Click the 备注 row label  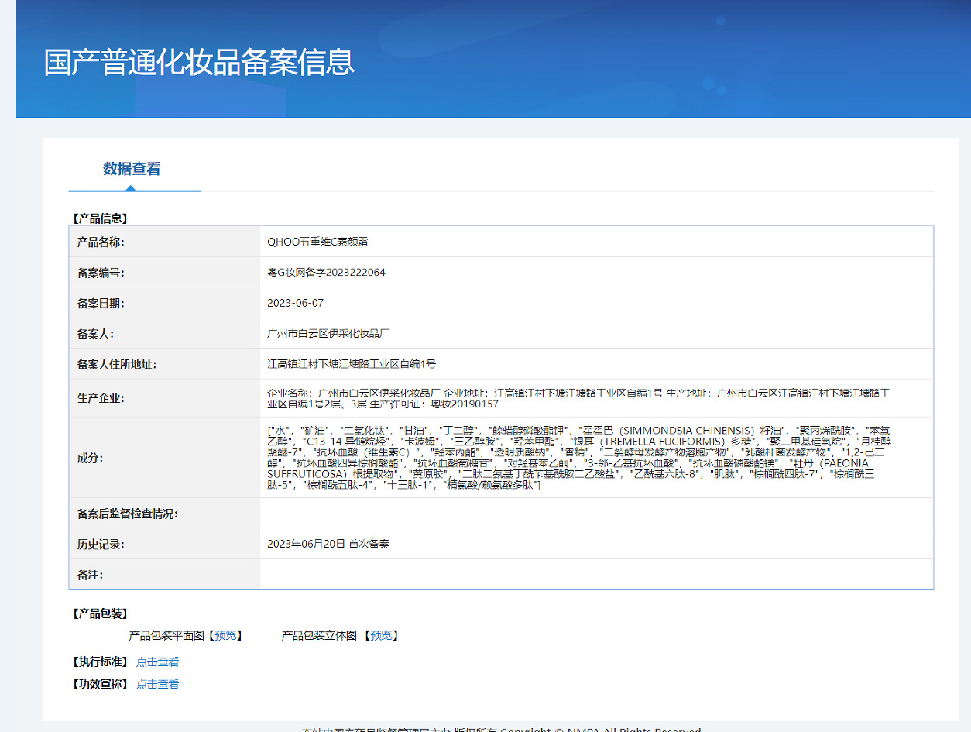tap(90, 575)
